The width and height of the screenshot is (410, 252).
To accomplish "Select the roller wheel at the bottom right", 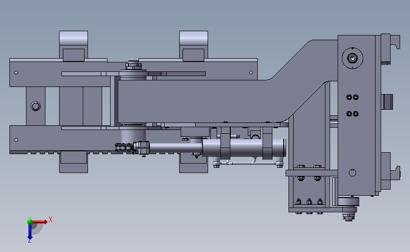I will point(349,202).
